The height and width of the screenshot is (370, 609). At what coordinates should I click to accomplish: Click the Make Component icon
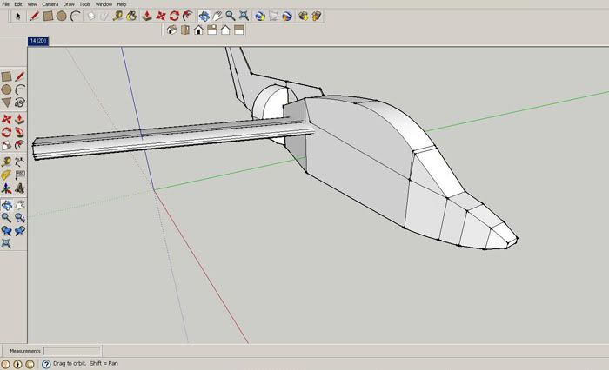point(90,17)
